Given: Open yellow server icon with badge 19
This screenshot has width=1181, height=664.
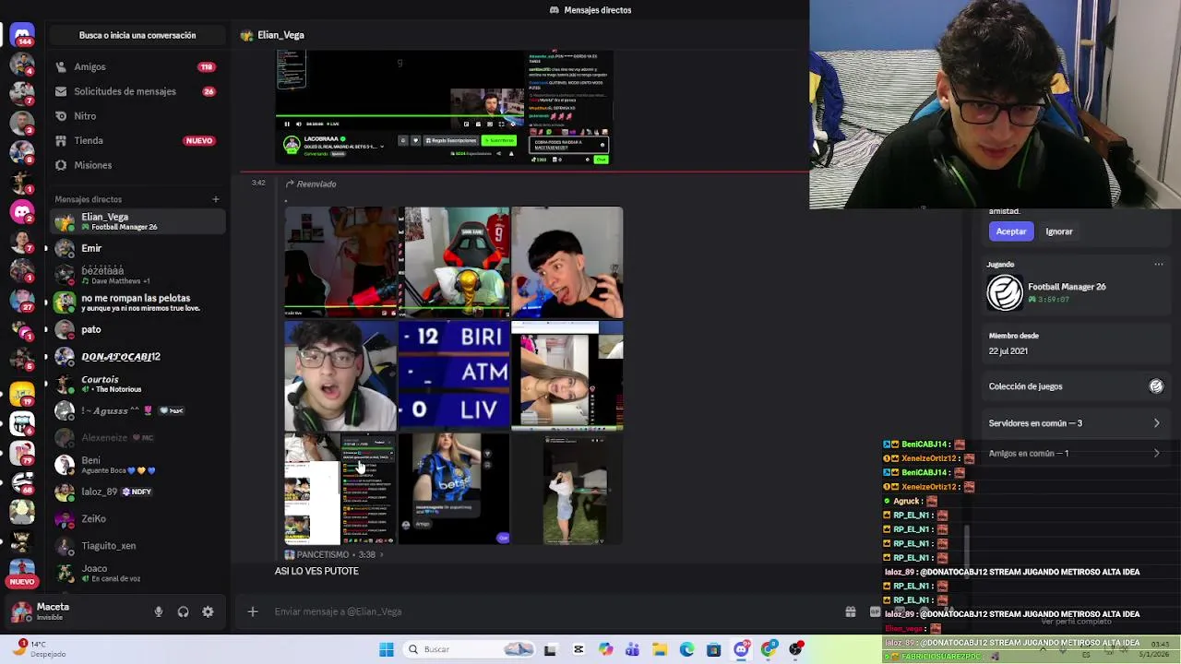Looking at the screenshot, I should pyautogui.click(x=22, y=394).
